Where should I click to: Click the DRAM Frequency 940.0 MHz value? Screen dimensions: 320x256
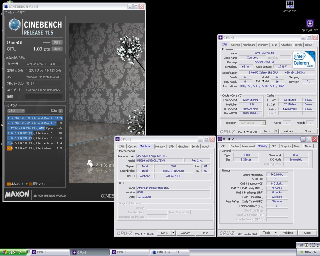tap(277, 175)
